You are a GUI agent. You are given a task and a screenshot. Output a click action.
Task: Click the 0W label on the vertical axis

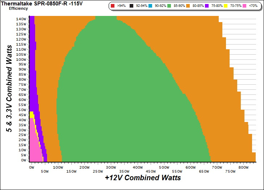click(23, 160)
